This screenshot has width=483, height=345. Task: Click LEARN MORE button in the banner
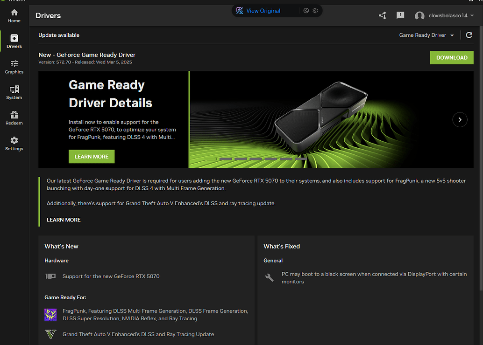[x=92, y=157]
